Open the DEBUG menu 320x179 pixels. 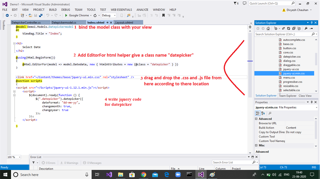[x=66, y=10]
